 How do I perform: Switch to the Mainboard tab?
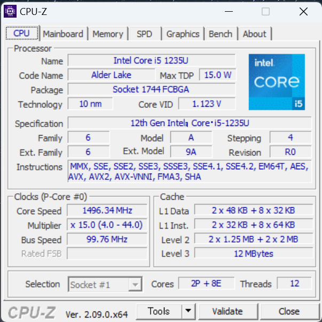(x=63, y=34)
